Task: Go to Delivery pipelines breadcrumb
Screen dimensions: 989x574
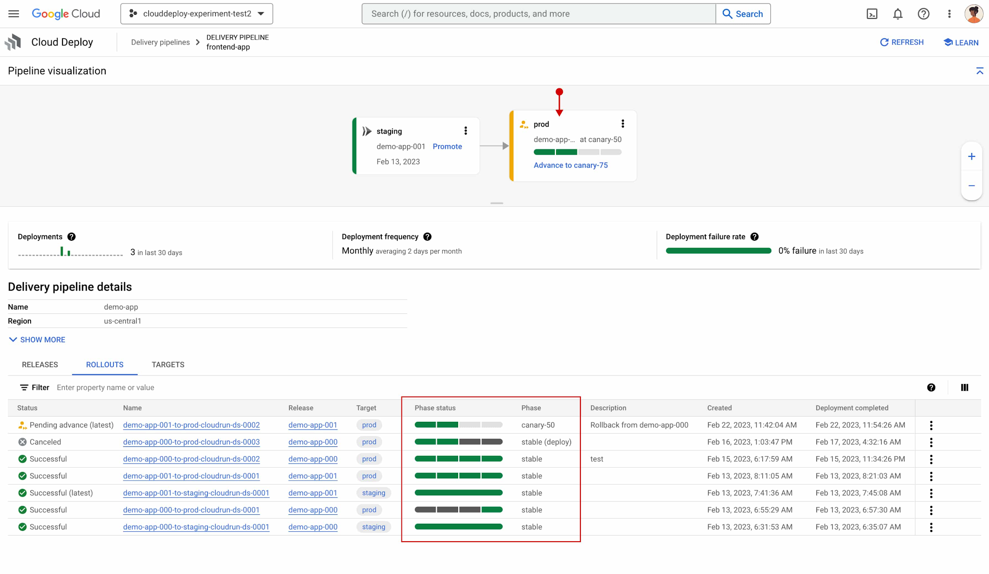Action: click(x=160, y=42)
